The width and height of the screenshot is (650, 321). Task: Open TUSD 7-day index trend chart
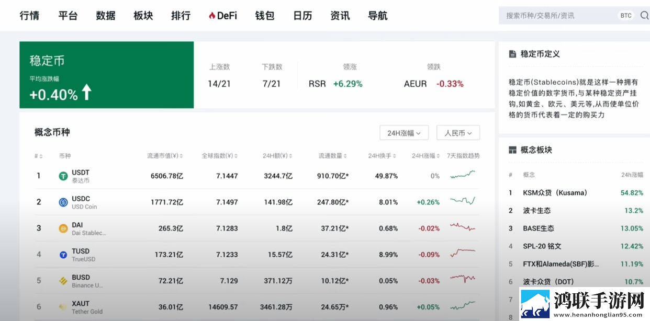463,253
